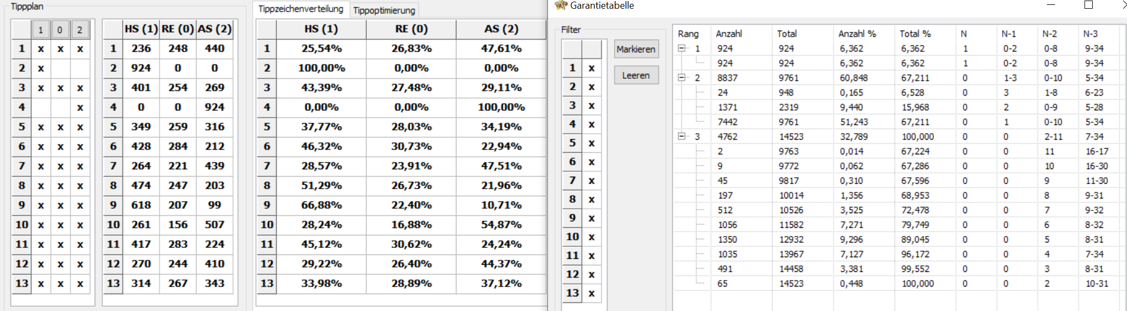Click the Garantietabelle window star icon

pyautogui.click(x=561, y=5)
